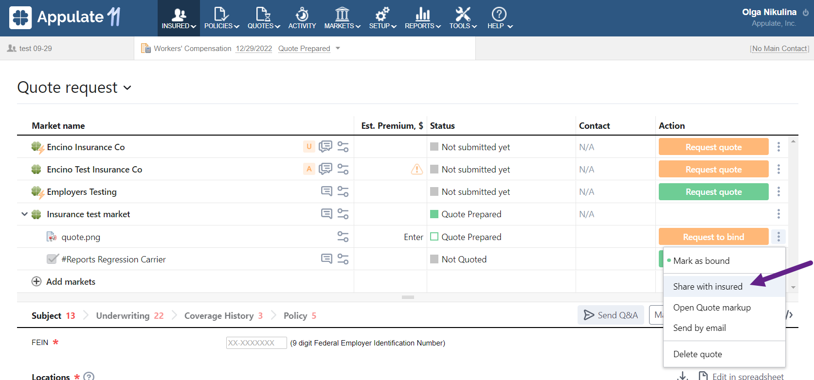Click the Employers Testing market icon
The width and height of the screenshot is (814, 380).
point(37,192)
